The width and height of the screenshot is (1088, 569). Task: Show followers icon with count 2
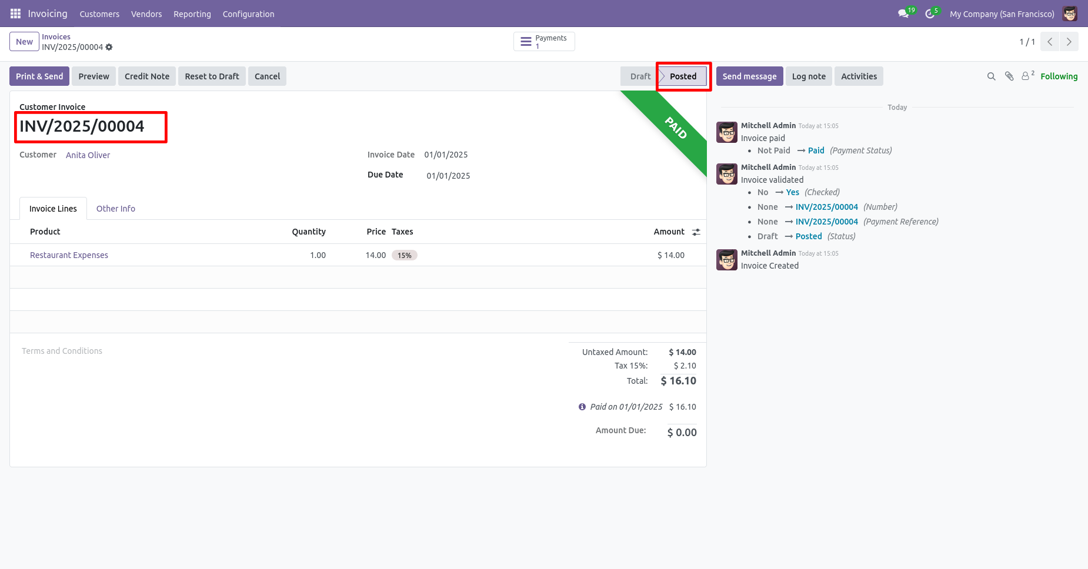[x=1027, y=76]
